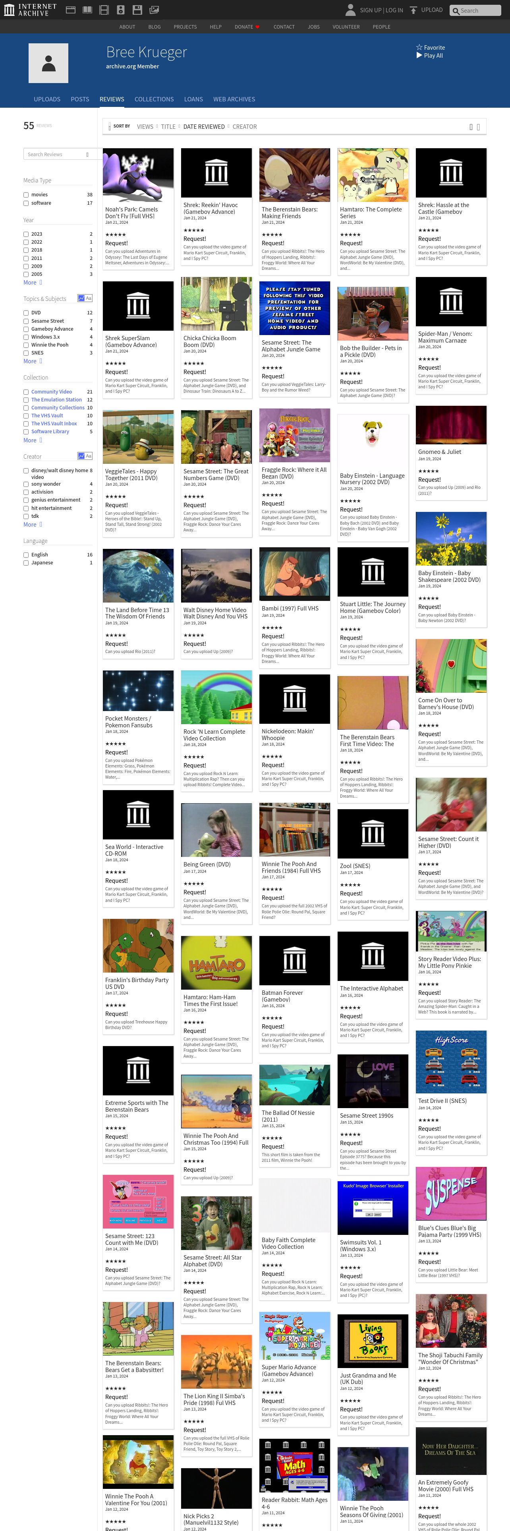510x1531 pixels.
Task: Filter by movies media type
Action: click(x=26, y=195)
